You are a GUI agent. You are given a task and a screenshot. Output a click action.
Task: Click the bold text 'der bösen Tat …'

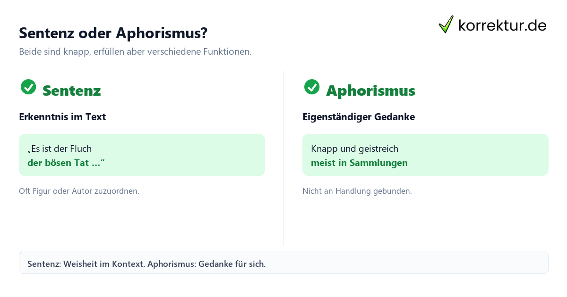[66, 163]
